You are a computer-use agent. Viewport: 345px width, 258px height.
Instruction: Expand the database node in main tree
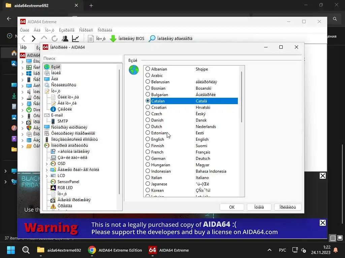23,140
